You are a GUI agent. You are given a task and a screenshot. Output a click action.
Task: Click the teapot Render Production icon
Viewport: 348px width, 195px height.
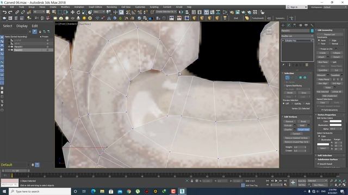244,12
